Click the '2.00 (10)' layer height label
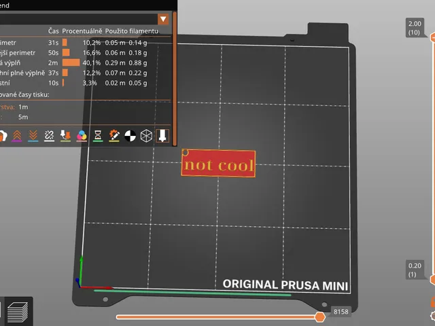 click(415, 28)
